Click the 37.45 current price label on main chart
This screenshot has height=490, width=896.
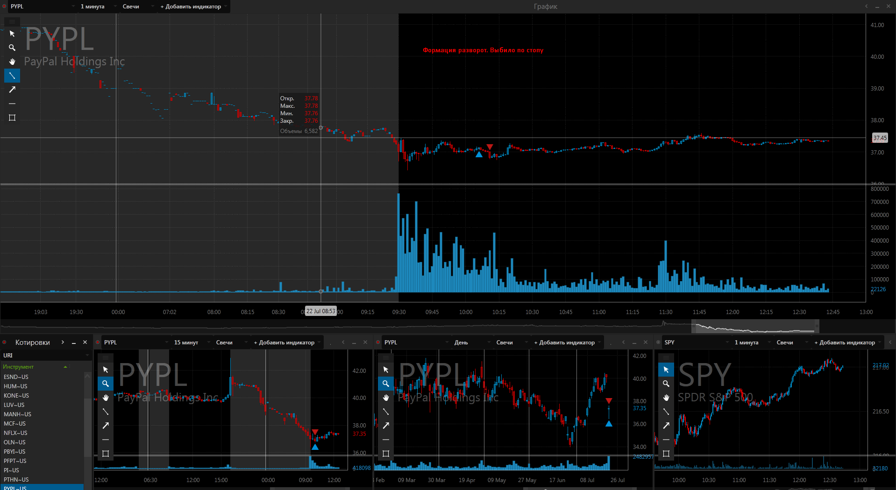[880, 138]
